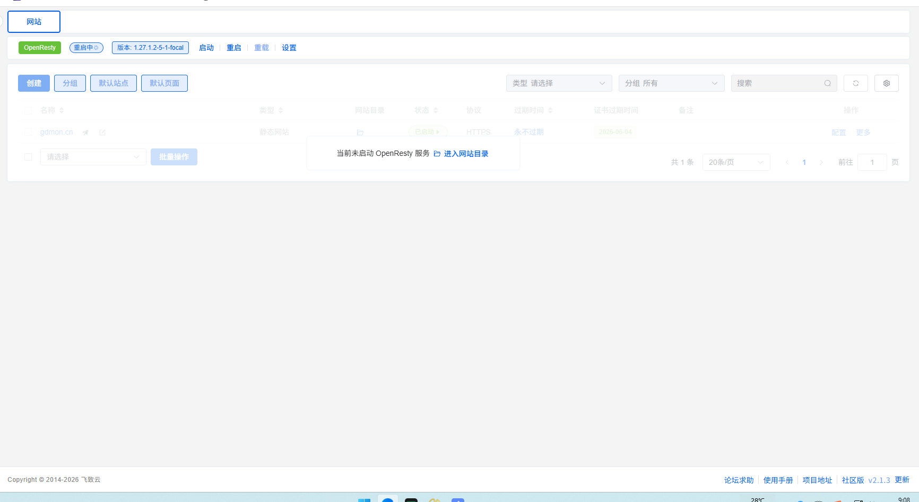Click the paper-plane icon next to gdmon.cn
Screen dimensions: 919x502
(x=85, y=133)
